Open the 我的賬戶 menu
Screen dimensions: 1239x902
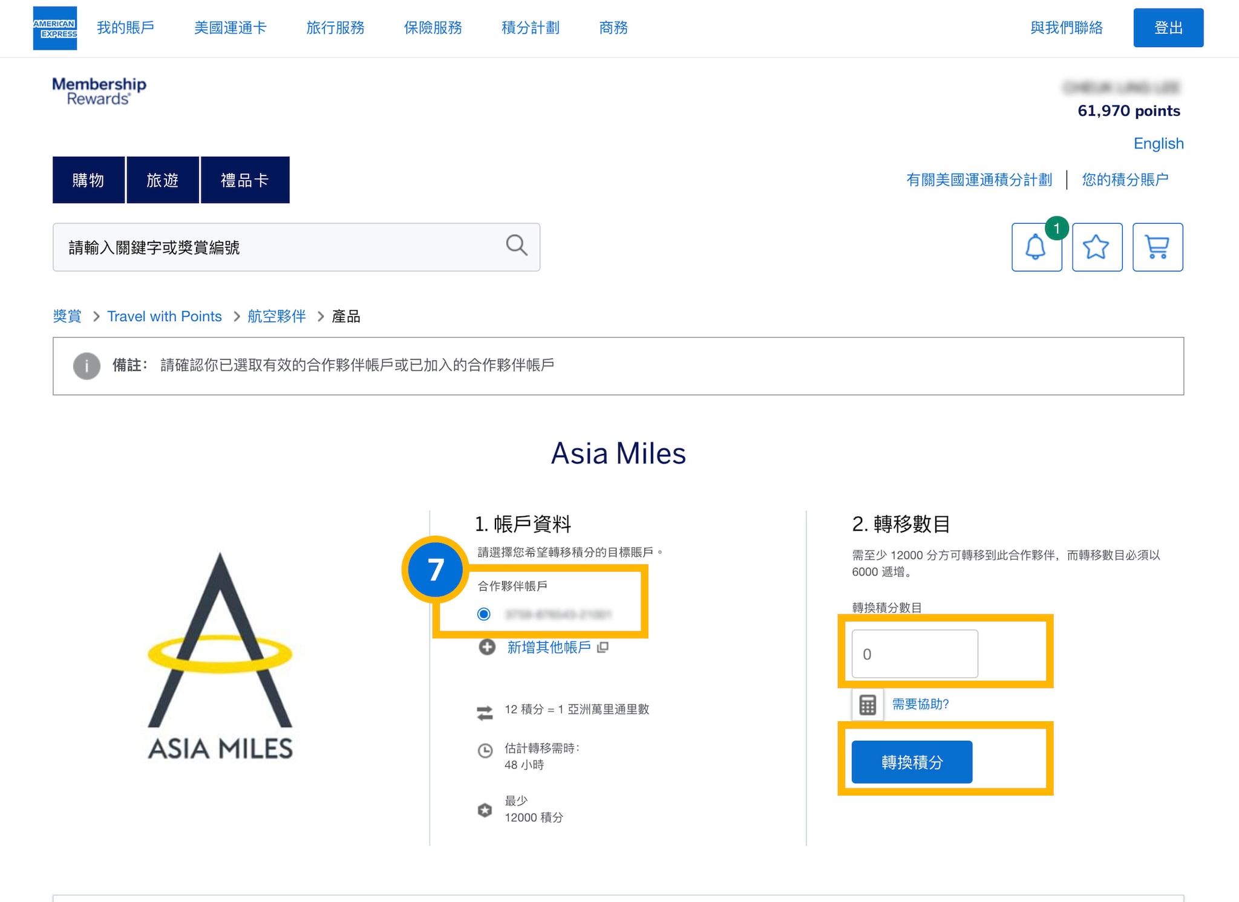[x=125, y=28]
